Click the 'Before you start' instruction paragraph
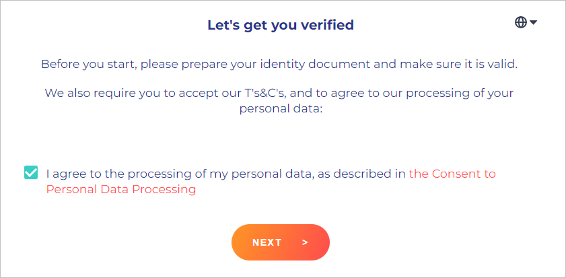The width and height of the screenshot is (566, 278). click(x=279, y=65)
